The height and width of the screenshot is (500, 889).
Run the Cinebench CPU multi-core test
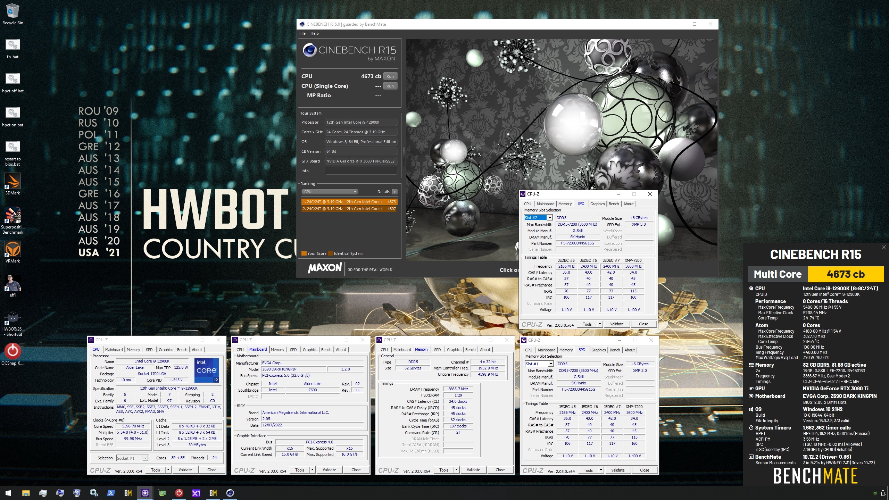(390, 76)
